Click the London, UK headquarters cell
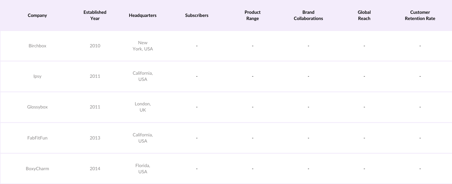 tap(143, 107)
